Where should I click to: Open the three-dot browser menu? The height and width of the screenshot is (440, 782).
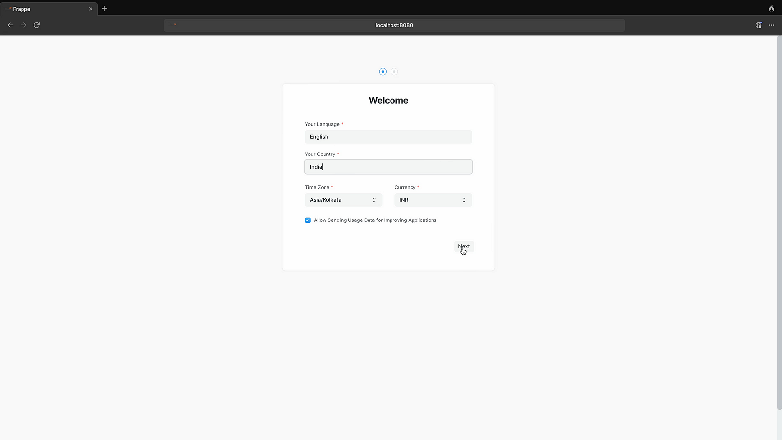[x=771, y=25]
